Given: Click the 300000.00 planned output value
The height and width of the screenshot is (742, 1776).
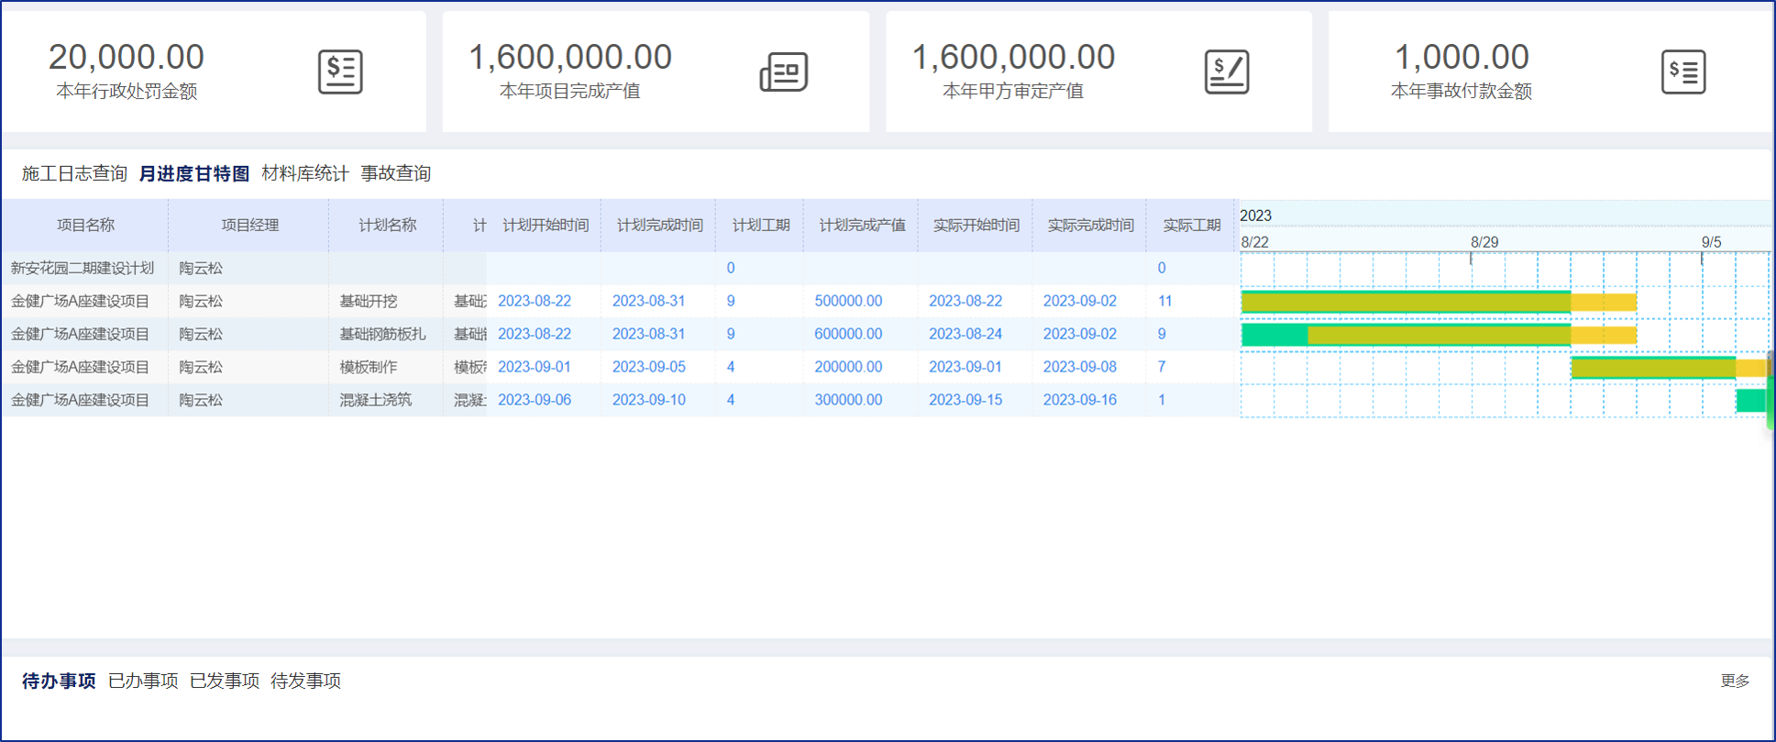Looking at the screenshot, I should point(848,400).
